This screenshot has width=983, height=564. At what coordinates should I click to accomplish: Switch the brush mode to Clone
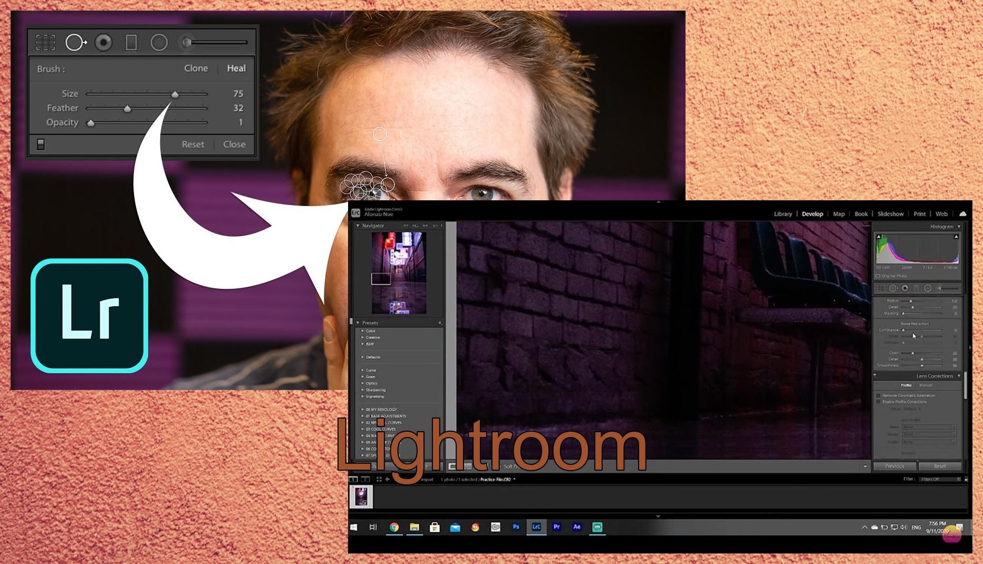pos(196,68)
